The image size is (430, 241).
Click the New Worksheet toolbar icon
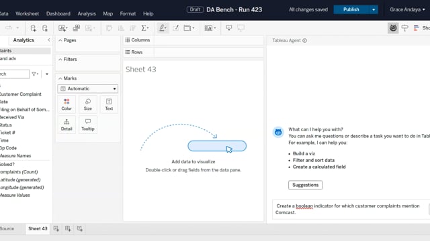62,28
